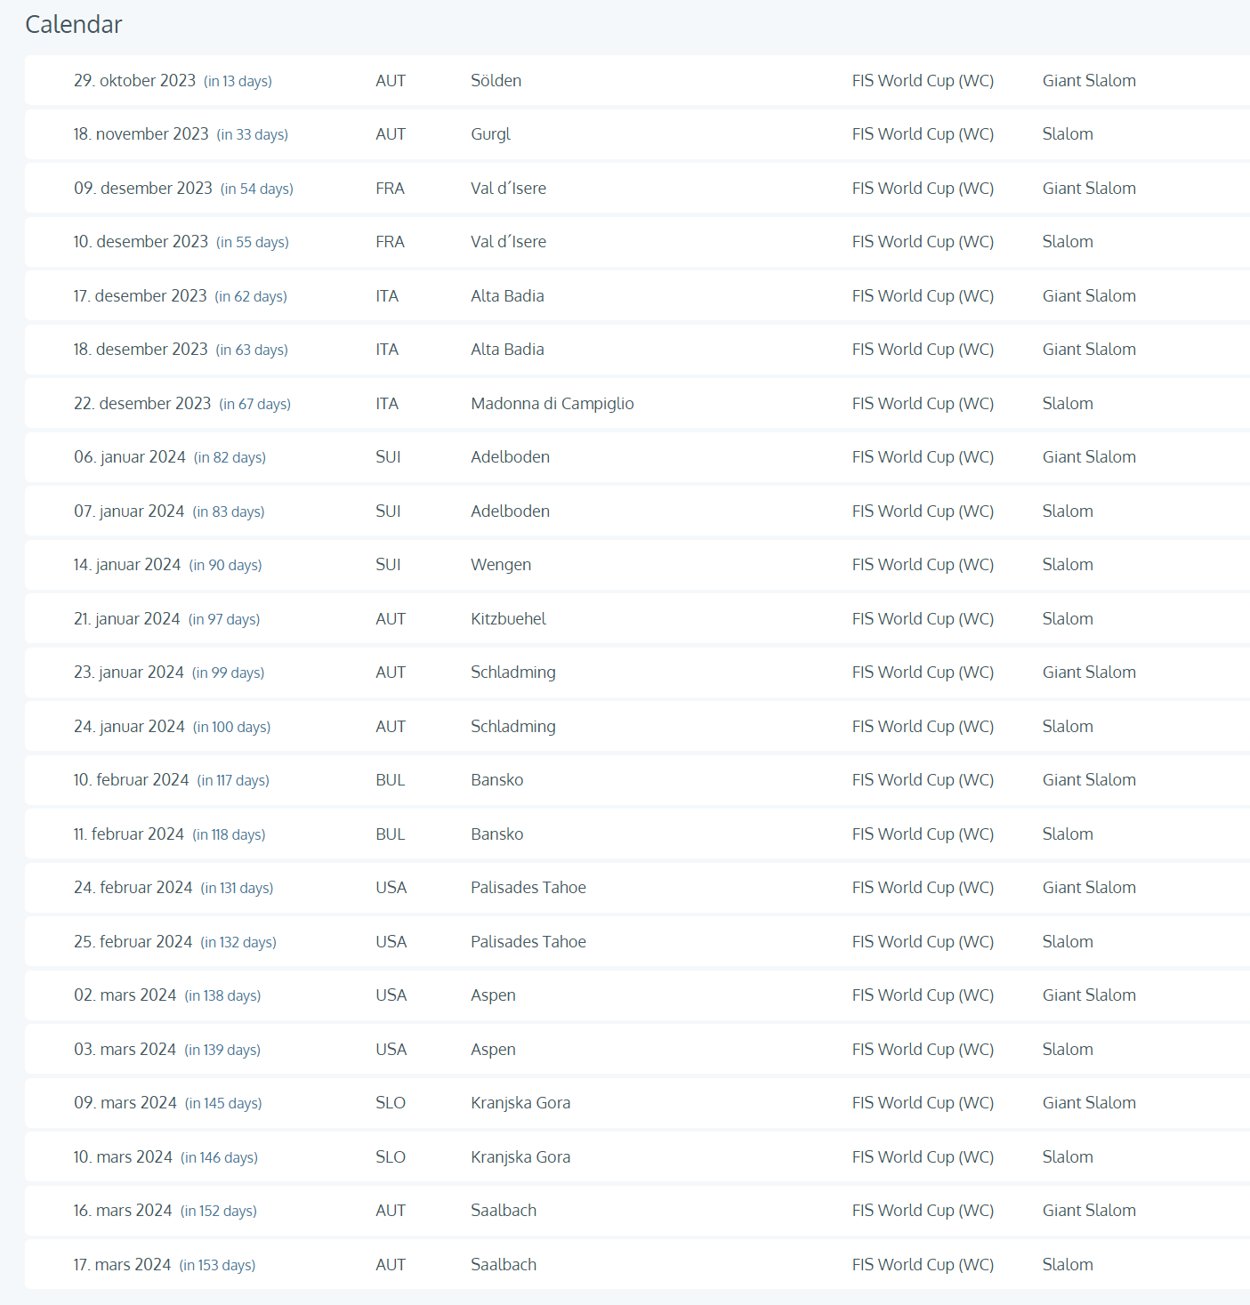Image resolution: width=1250 pixels, height=1305 pixels.
Task: Click Aspen Giant Slalom on 02. mars 2024
Action: [637, 995]
